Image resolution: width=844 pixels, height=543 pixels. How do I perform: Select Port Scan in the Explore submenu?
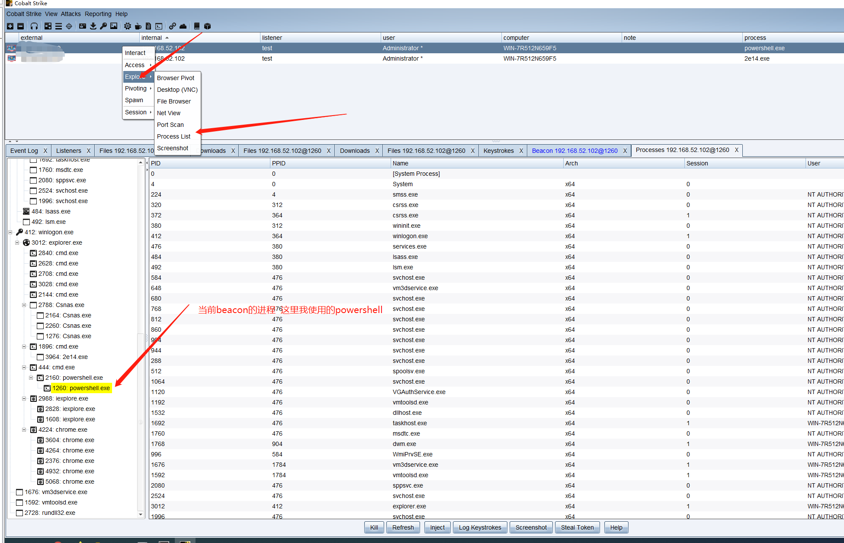(x=170, y=125)
